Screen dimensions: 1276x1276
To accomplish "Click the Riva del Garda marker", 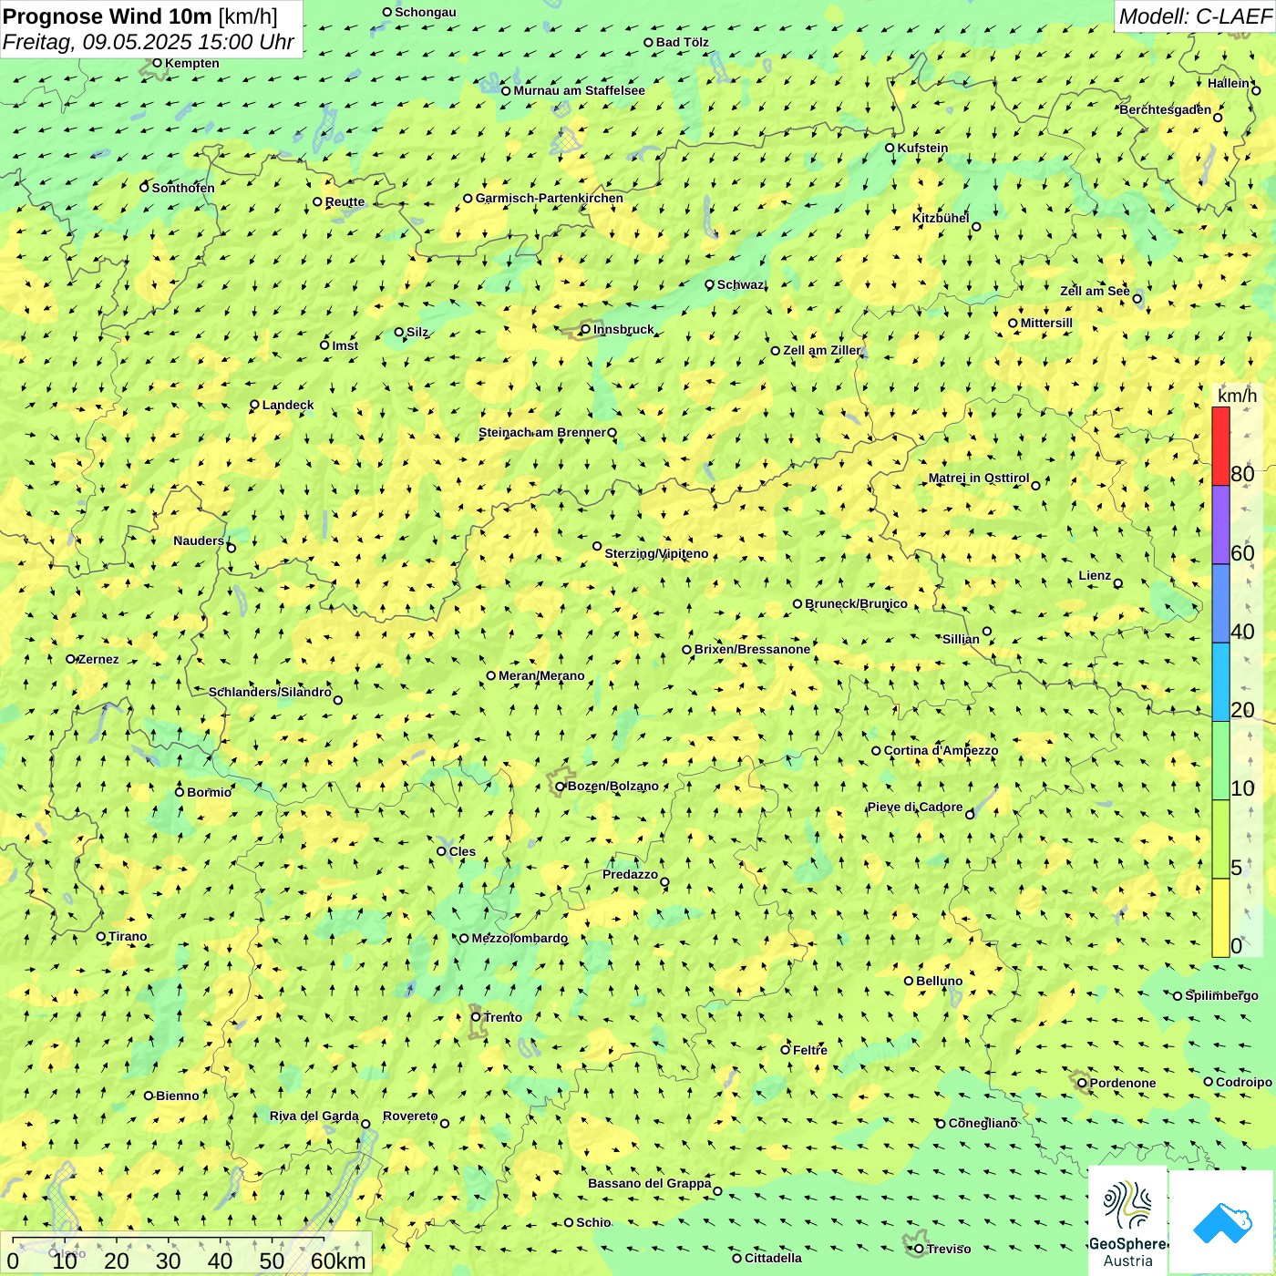I will tap(365, 1124).
